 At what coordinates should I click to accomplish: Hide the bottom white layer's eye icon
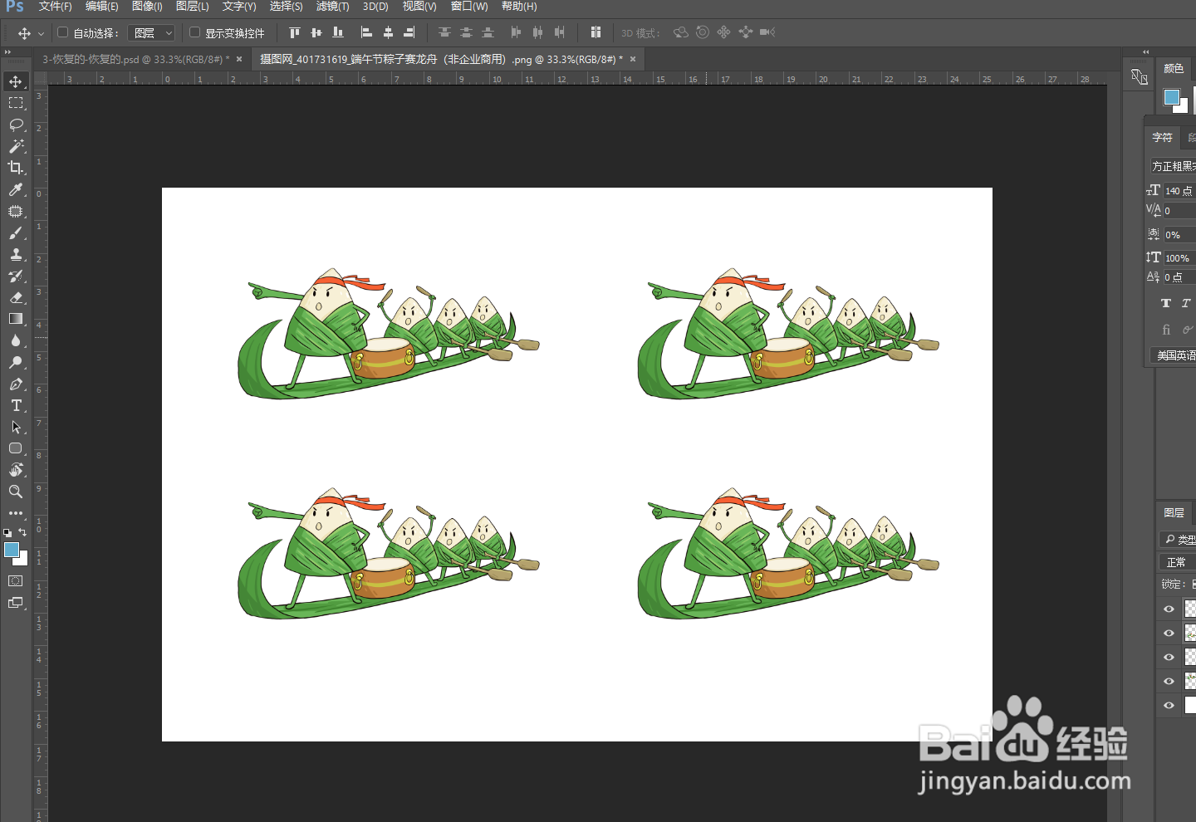(1169, 705)
